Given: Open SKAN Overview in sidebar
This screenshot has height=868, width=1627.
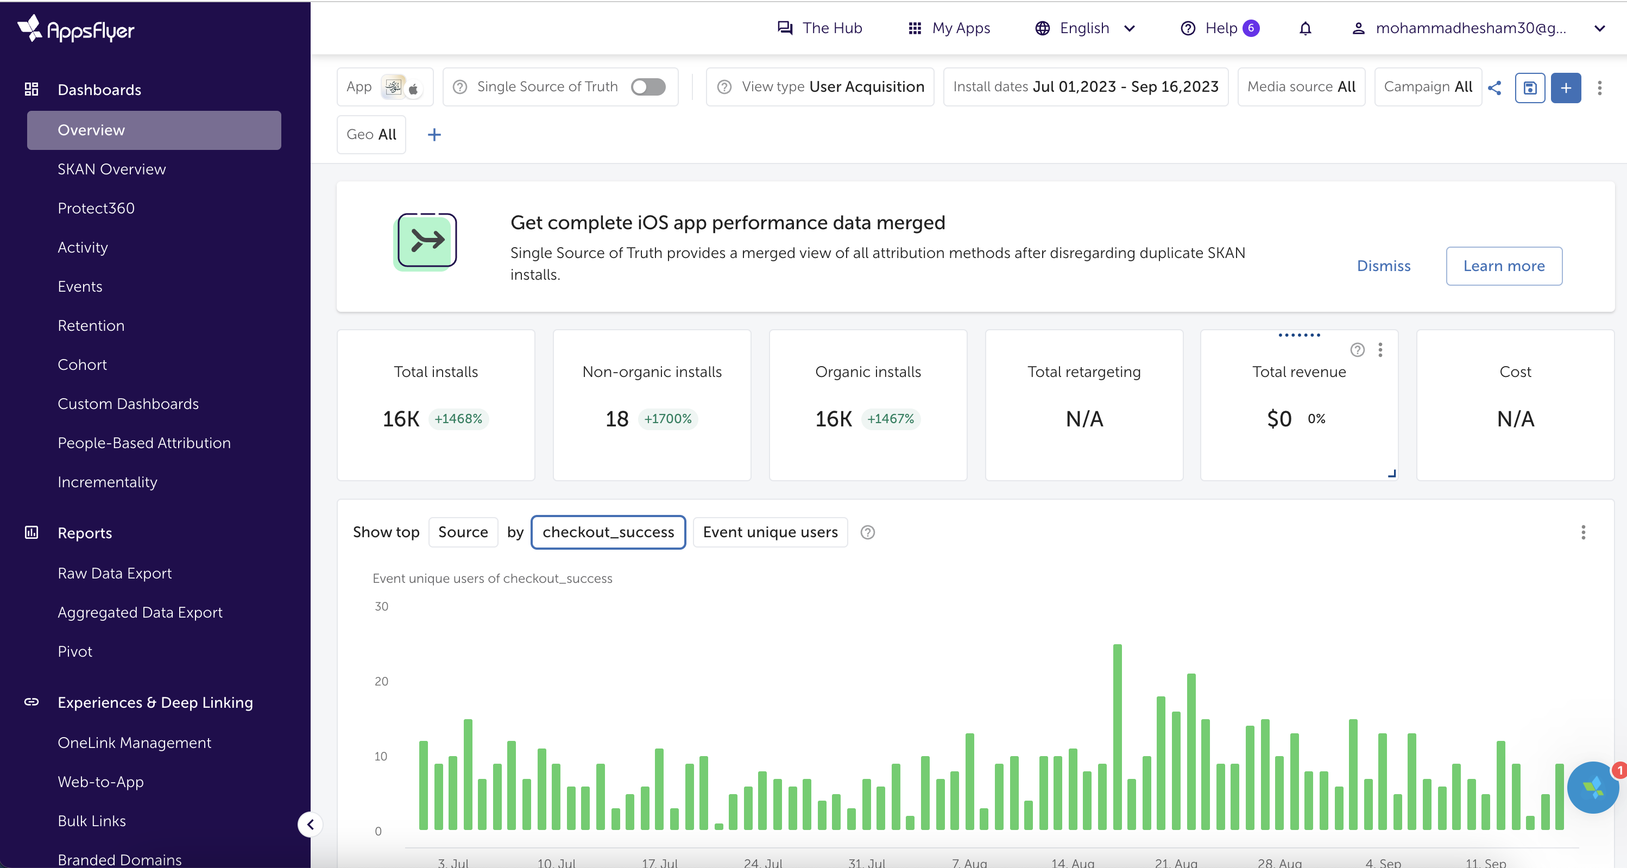Looking at the screenshot, I should click(x=112, y=169).
